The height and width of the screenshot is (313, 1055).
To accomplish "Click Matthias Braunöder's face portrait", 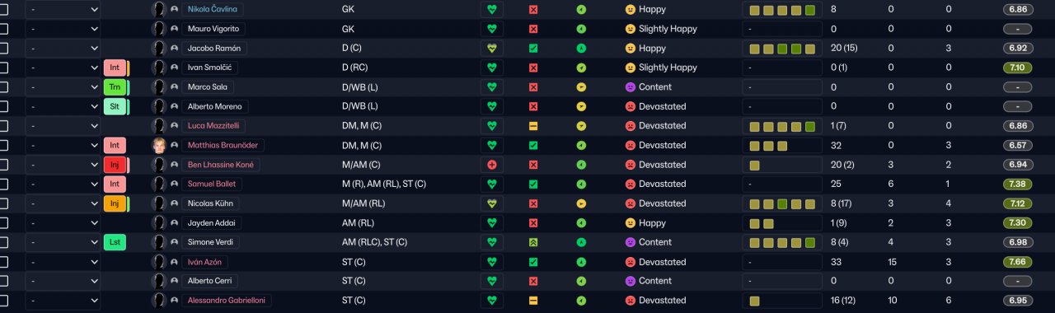I will point(159,145).
